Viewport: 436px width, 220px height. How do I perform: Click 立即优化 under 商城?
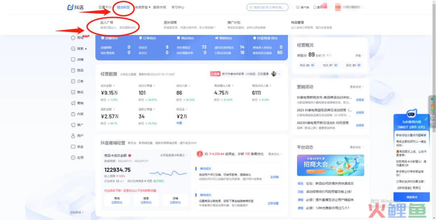117,203
